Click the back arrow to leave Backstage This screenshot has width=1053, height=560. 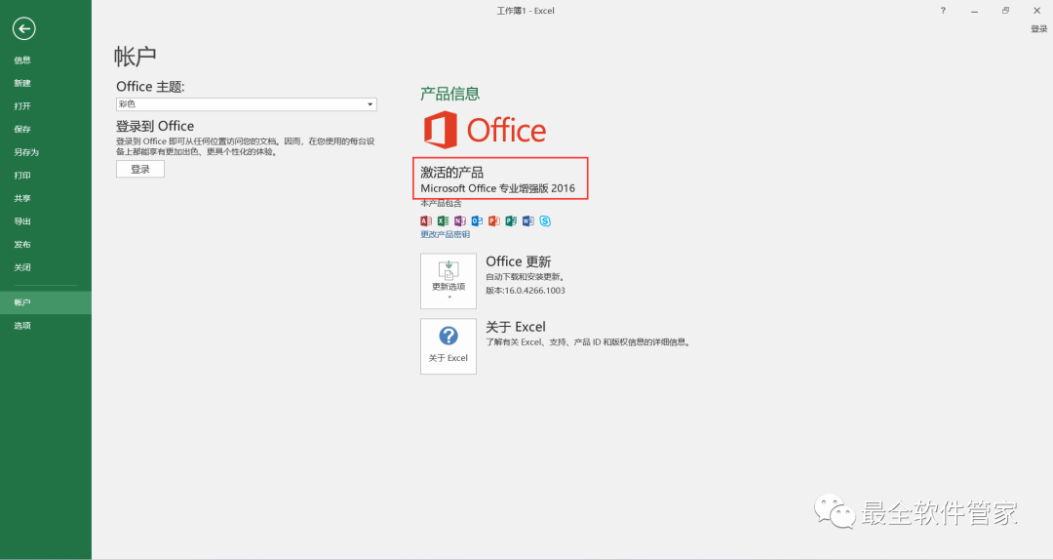click(x=24, y=29)
